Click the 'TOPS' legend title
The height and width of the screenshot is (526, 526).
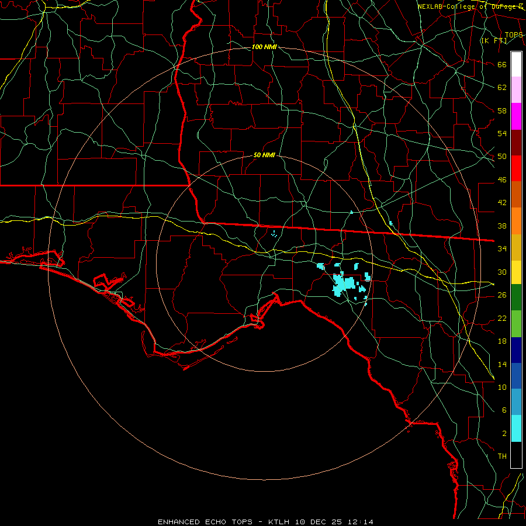coord(514,35)
